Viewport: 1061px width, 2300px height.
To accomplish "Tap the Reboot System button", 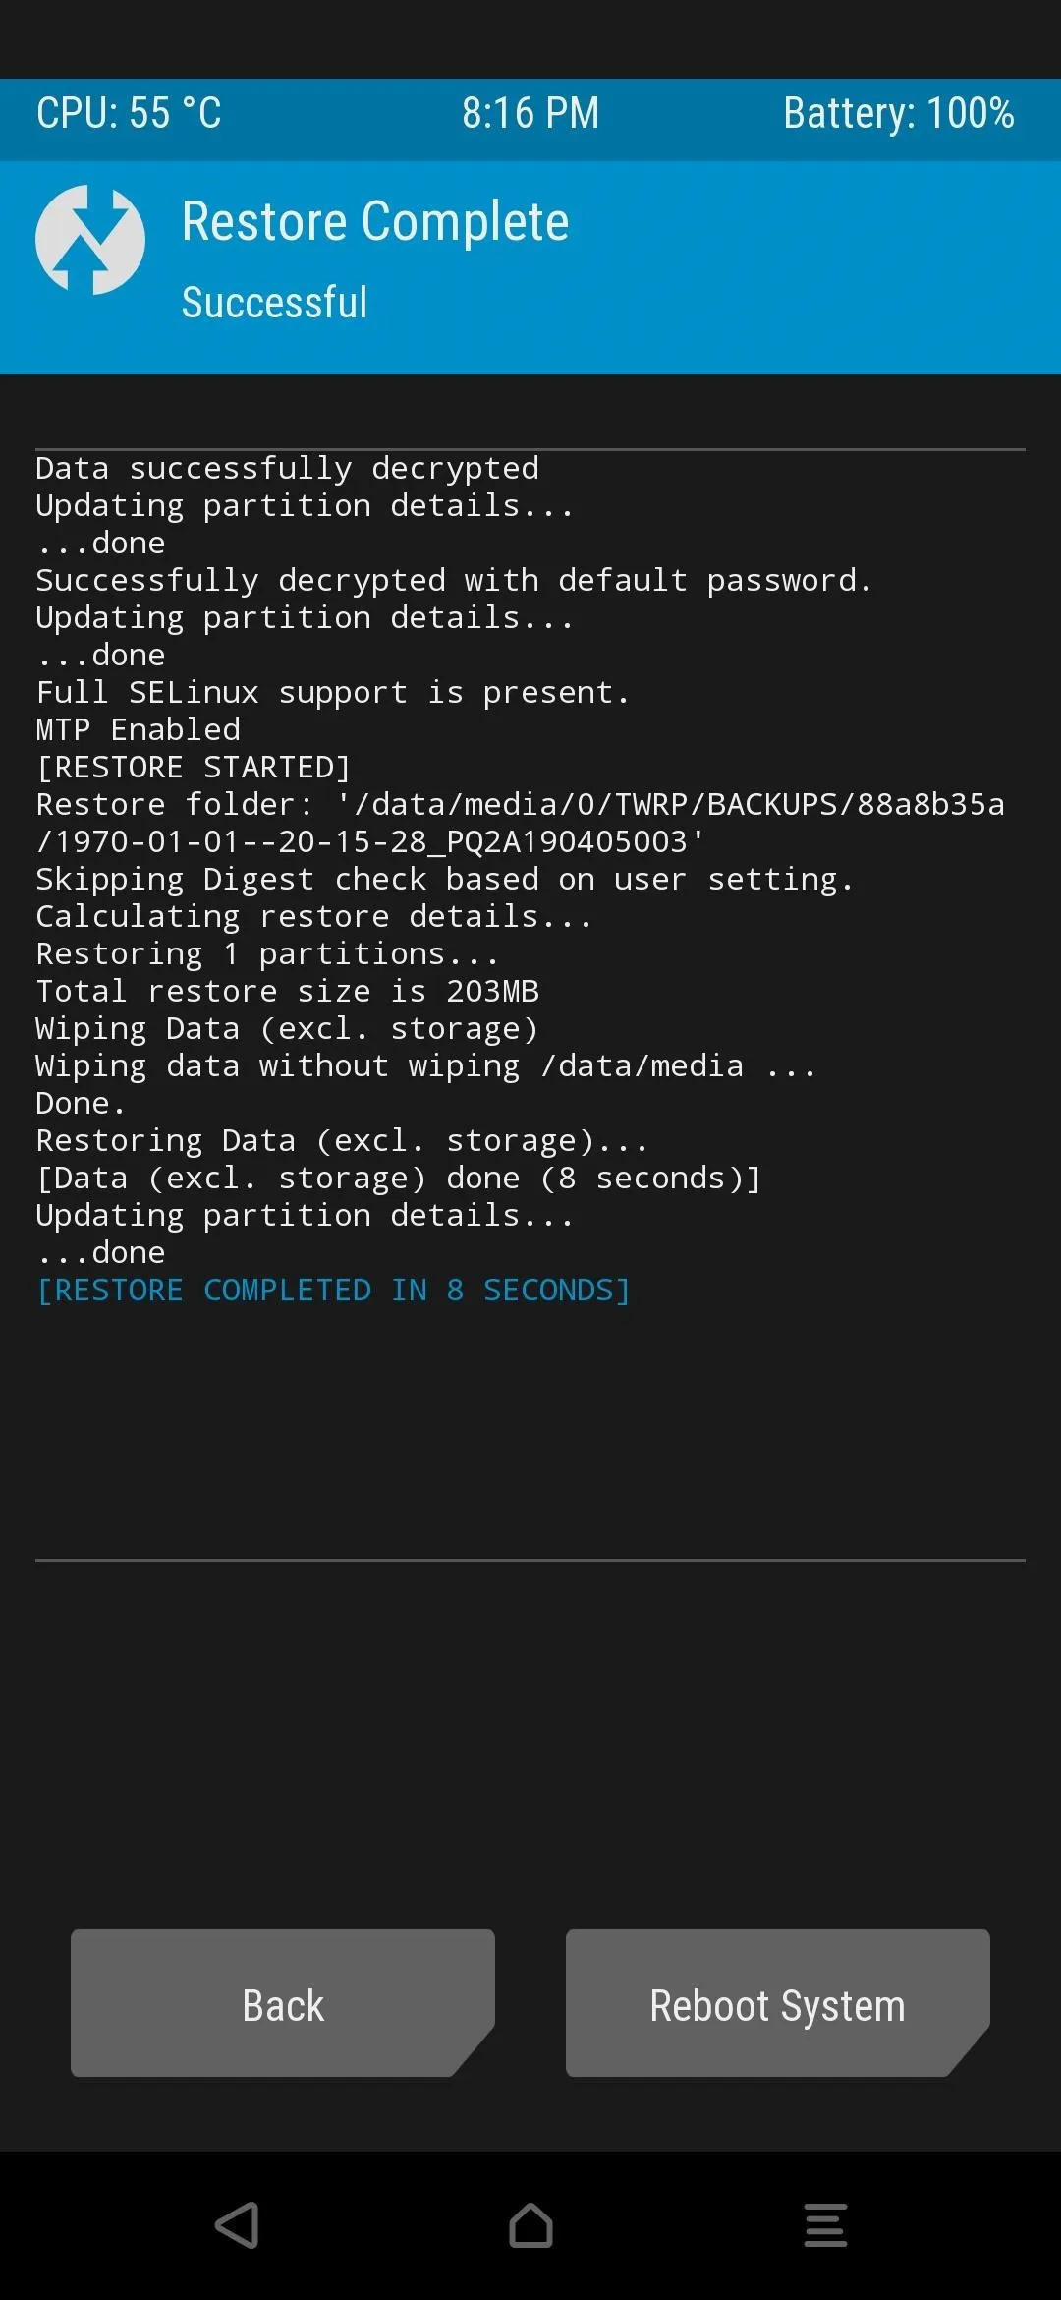I will coord(778,2003).
